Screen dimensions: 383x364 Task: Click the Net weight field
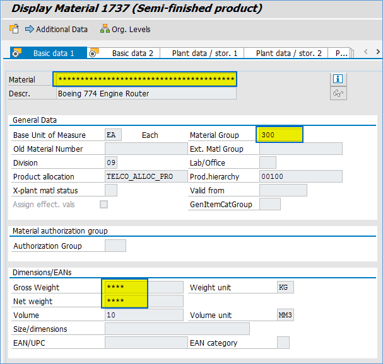click(x=125, y=301)
